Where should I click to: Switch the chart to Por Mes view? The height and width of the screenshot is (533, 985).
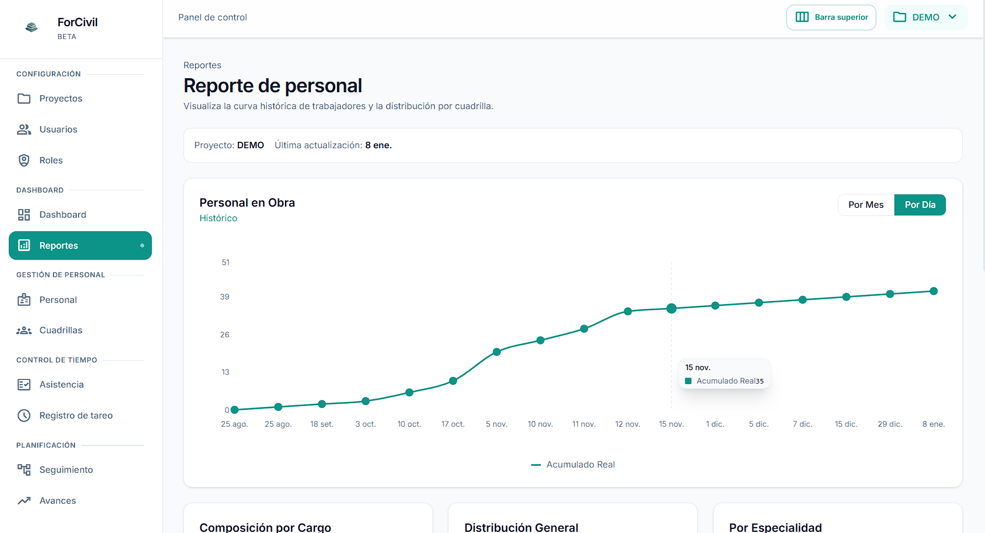866,204
